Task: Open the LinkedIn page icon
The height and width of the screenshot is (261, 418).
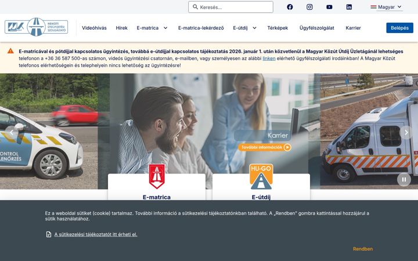Action: [349, 7]
